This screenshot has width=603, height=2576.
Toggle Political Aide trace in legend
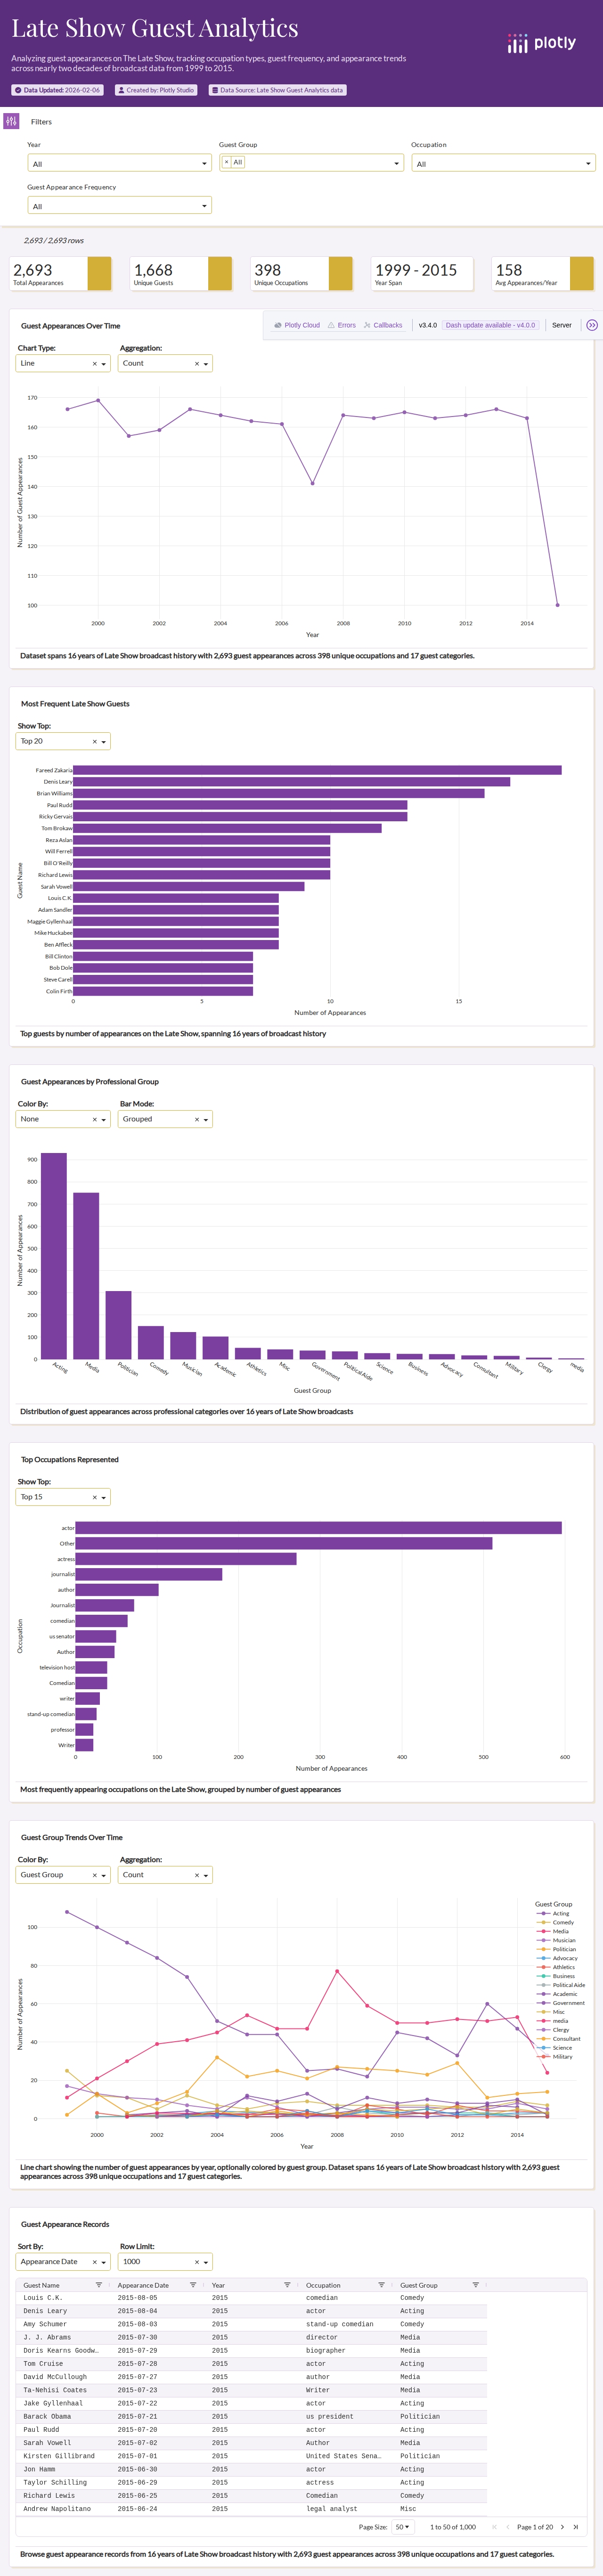pos(562,1985)
